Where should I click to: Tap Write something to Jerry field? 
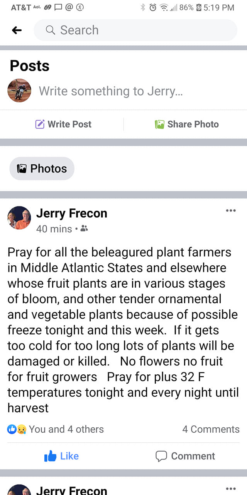pyautogui.click(x=111, y=91)
